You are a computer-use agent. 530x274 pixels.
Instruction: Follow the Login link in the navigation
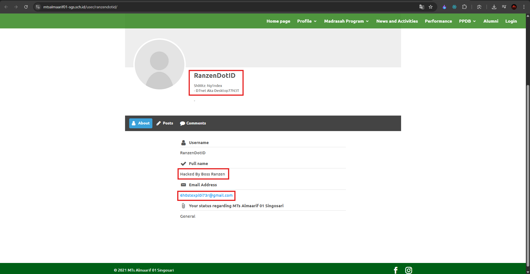[x=511, y=21]
